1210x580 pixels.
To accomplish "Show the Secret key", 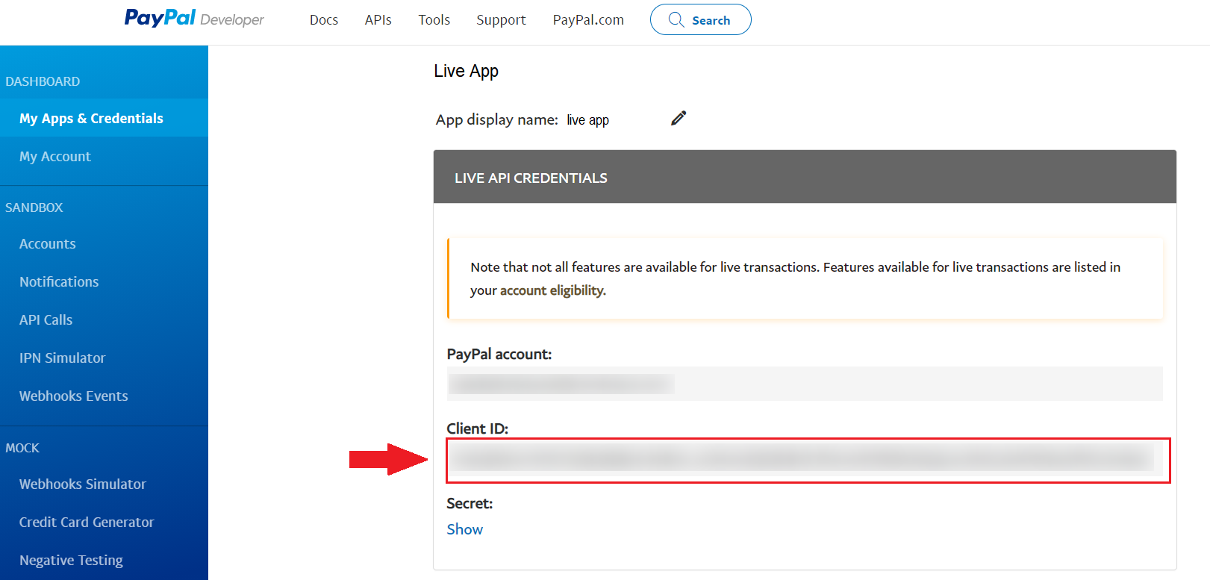I will point(464,529).
